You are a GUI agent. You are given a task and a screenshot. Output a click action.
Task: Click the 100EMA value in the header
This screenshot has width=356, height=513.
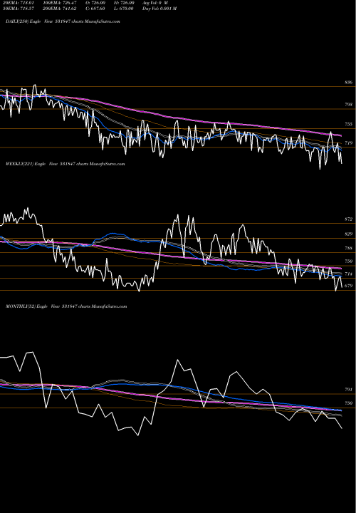tap(60, 3)
